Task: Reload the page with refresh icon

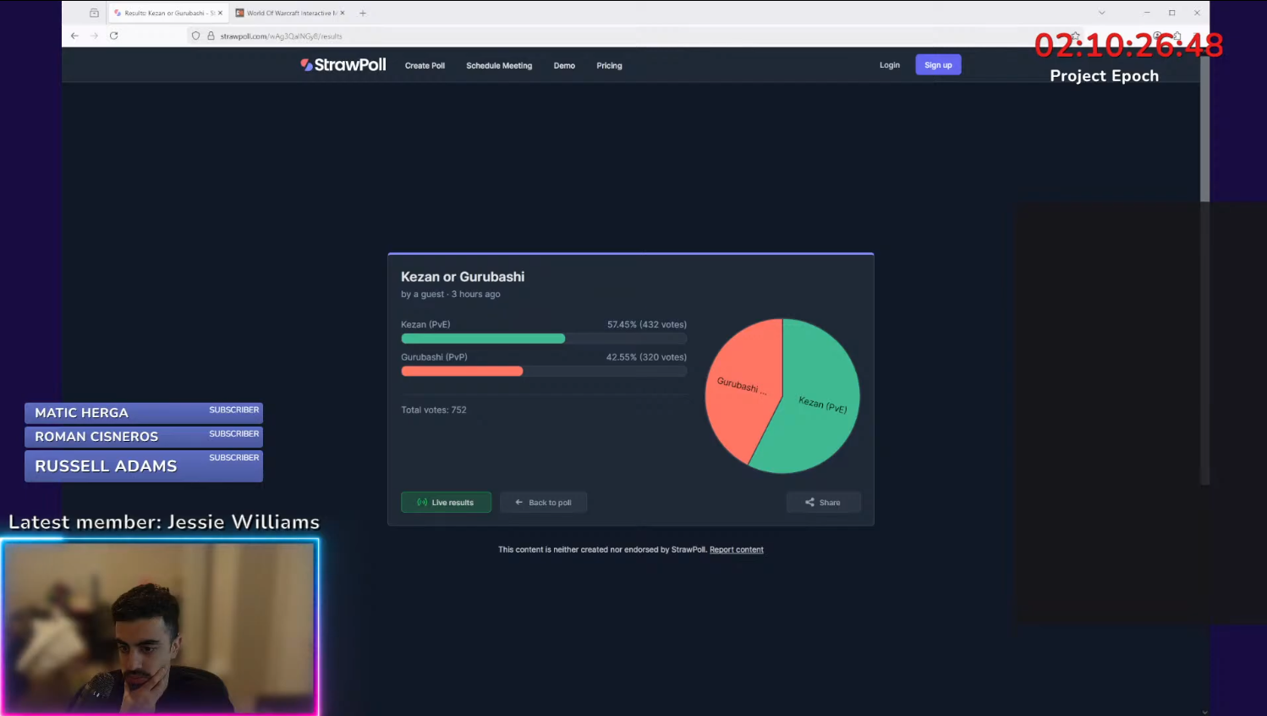Action: [x=114, y=36]
